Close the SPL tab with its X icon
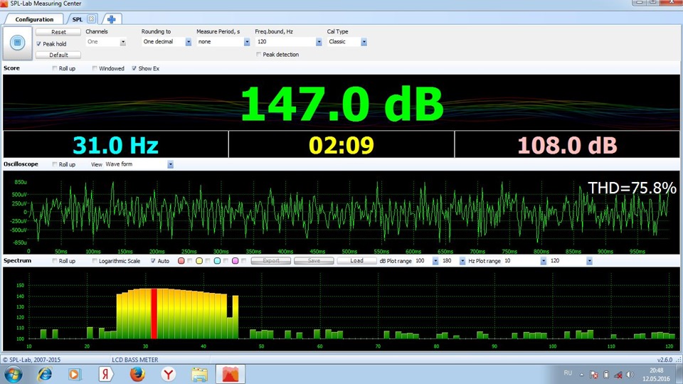 (91, 19)
